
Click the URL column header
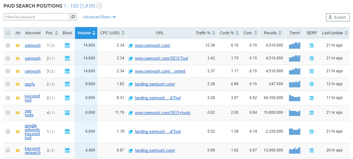(x=160, y=33)
